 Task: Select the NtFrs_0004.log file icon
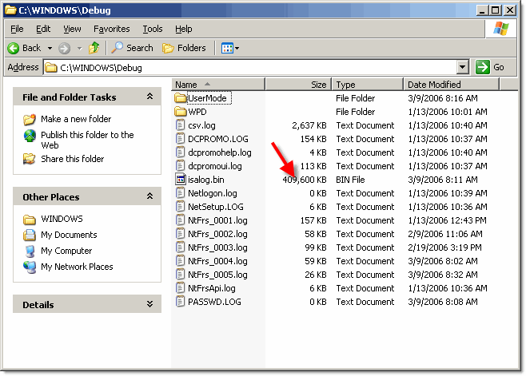(x=180, y=261)
